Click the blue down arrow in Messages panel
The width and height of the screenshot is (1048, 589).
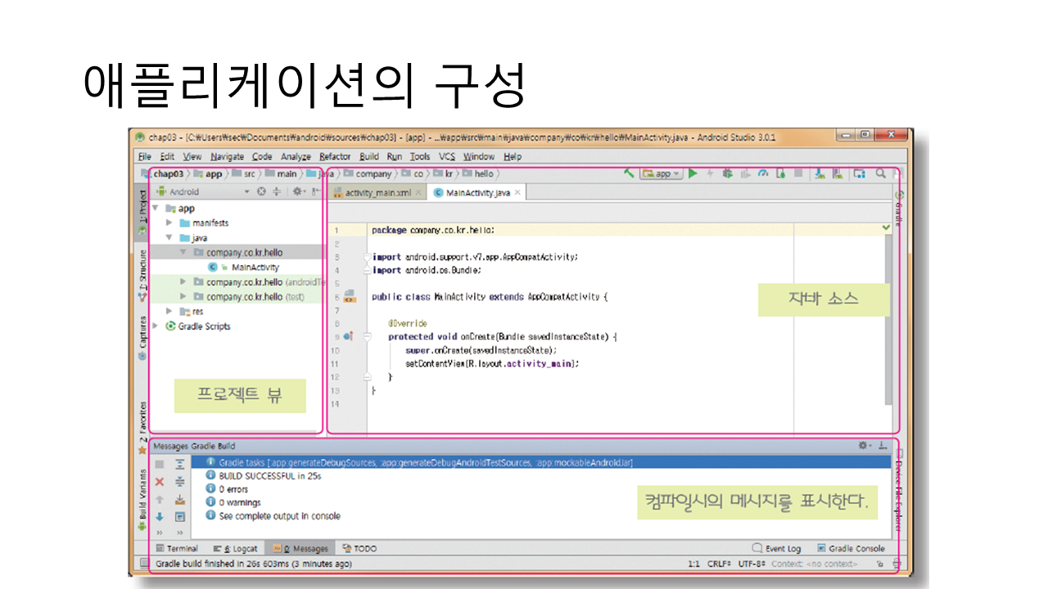coord(160,516)
